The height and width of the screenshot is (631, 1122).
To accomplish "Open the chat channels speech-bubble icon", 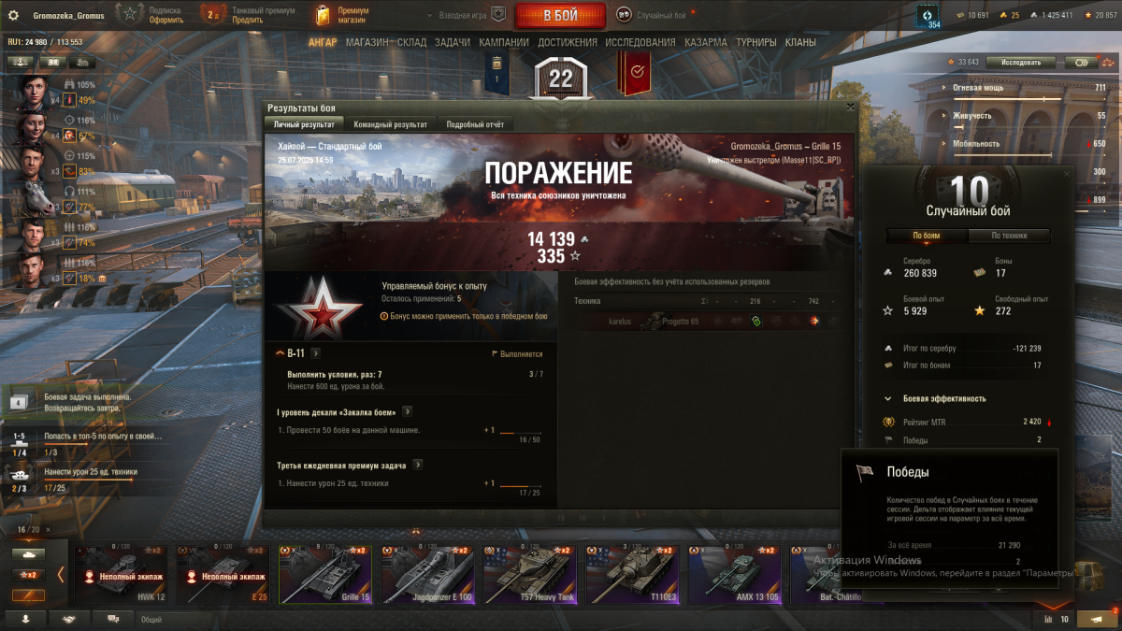I will point(113,619).
